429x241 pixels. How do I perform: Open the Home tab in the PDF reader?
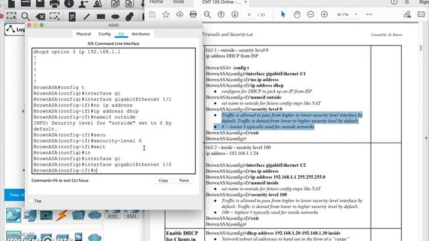click(156, 2)
